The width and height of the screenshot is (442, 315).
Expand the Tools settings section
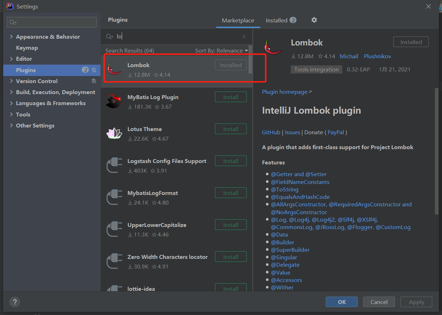(11, 114)
